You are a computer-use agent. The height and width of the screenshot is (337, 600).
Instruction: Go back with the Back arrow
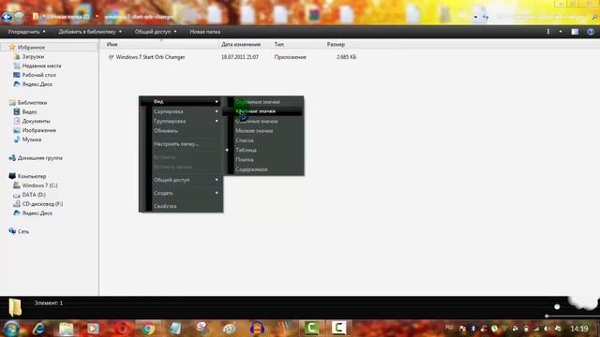7,17
